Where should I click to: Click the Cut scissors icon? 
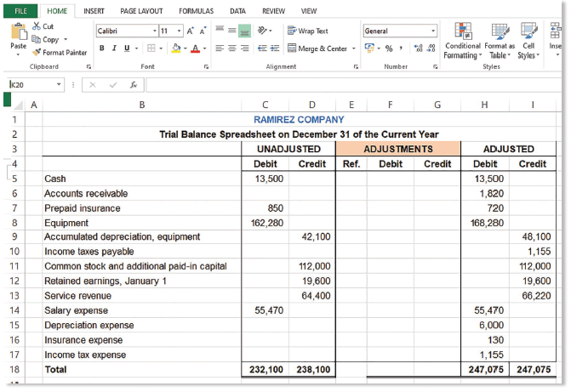[x=36, y=26]
